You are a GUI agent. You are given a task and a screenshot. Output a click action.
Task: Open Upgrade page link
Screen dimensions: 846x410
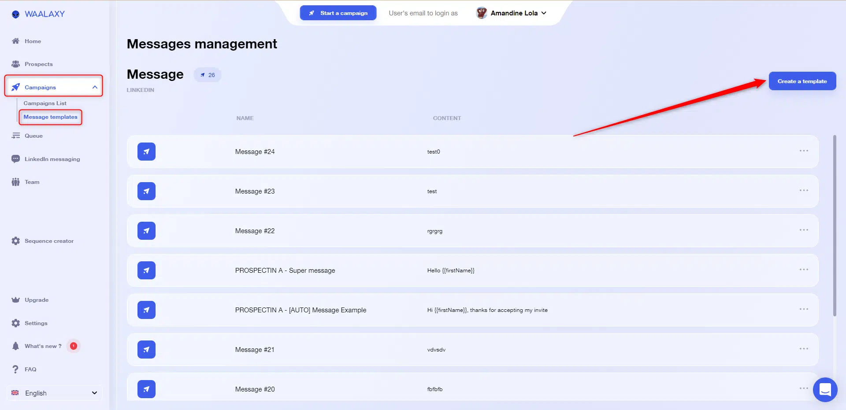pos(37,300)
